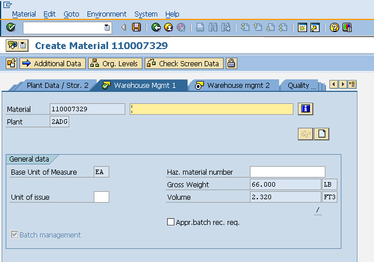Click the blank page create icon button
The width and height of the screenshot is (374, 262).
pos(321,134)
